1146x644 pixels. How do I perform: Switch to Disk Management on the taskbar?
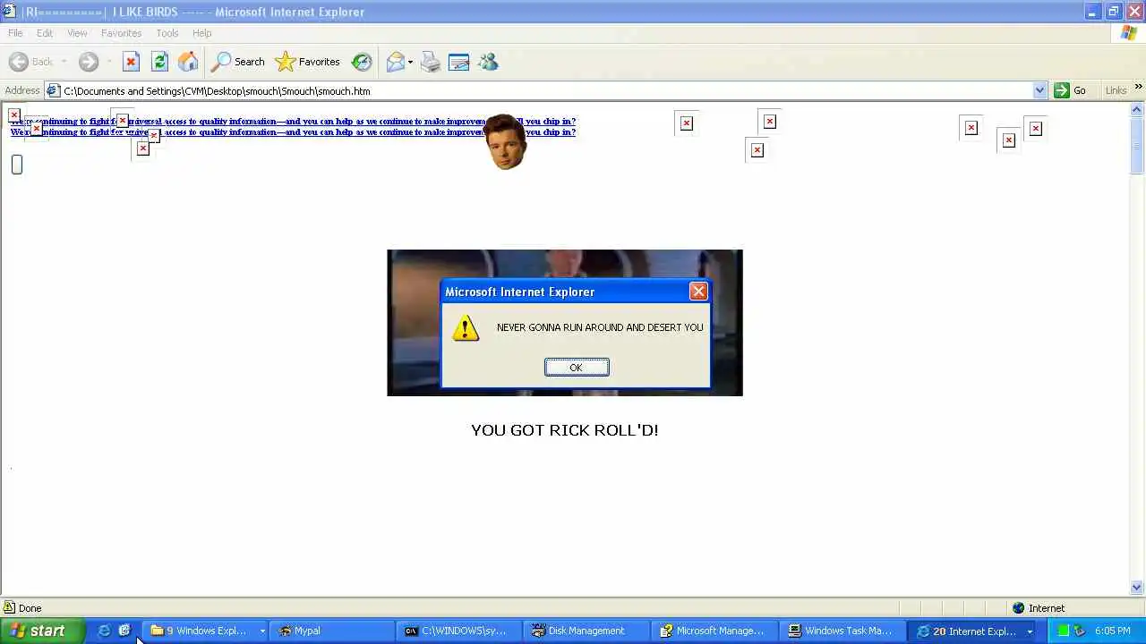[586, 631]
